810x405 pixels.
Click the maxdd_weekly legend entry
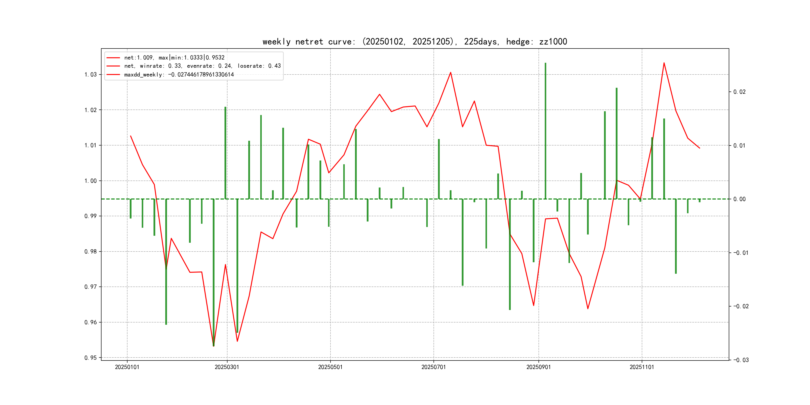(179, 74)
